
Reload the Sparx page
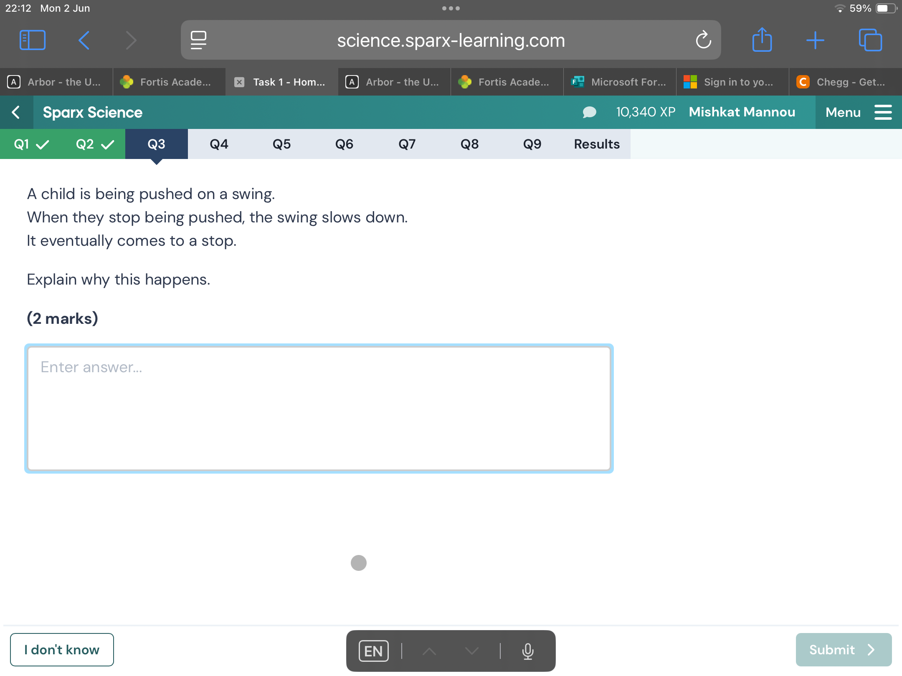[x=703, y=40]
